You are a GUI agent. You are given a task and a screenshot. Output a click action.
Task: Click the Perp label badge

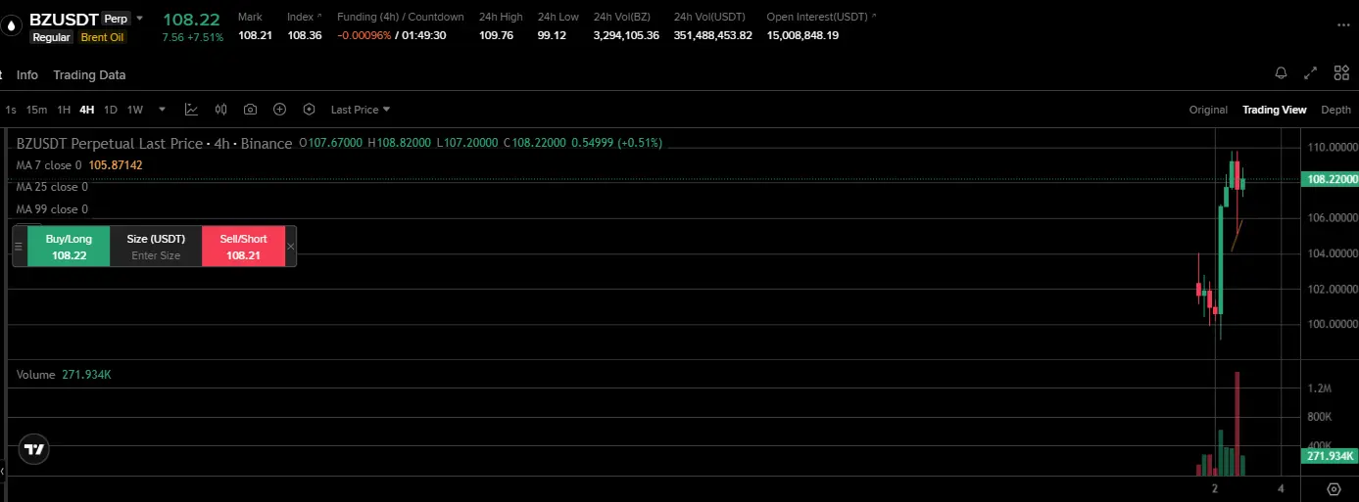(116, 19)
